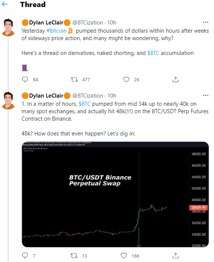Open Dylan LeClair's avatar on first tweet
The width and height of the screenshot is (214, 262).
8,27
